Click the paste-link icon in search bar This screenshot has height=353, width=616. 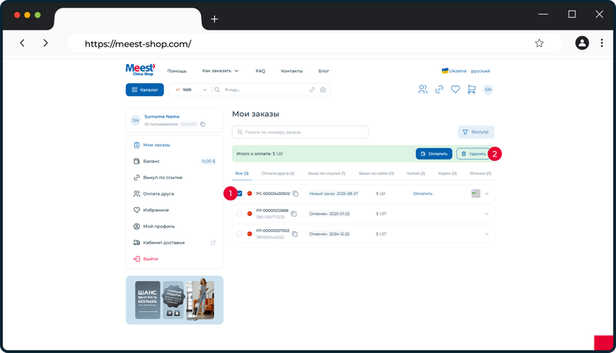[313, 89]
